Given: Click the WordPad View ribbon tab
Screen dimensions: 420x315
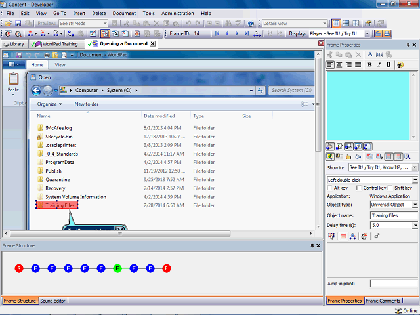Looking at the screenshot, I should tap(60, 65).
